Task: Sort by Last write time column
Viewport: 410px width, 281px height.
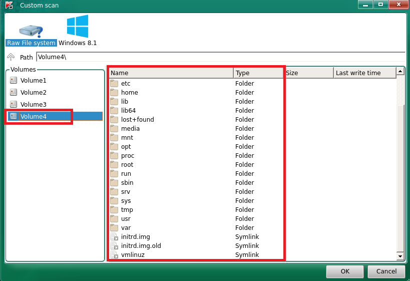Action: coord(365,73)
